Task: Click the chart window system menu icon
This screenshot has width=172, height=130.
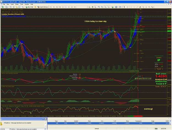Action: point(2,4)
